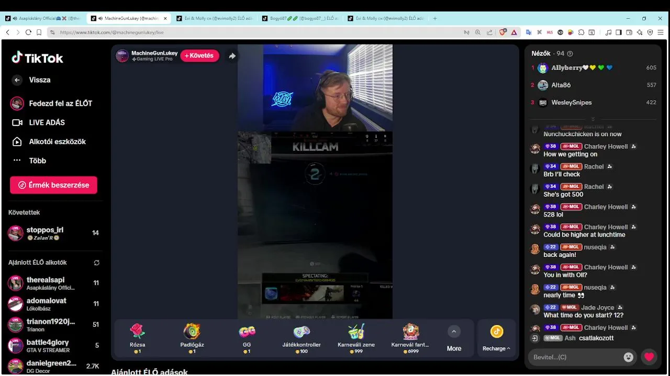This screenshot has width=670, height=376.
Task: Click the TikTok logo
Action: (37, 58)
